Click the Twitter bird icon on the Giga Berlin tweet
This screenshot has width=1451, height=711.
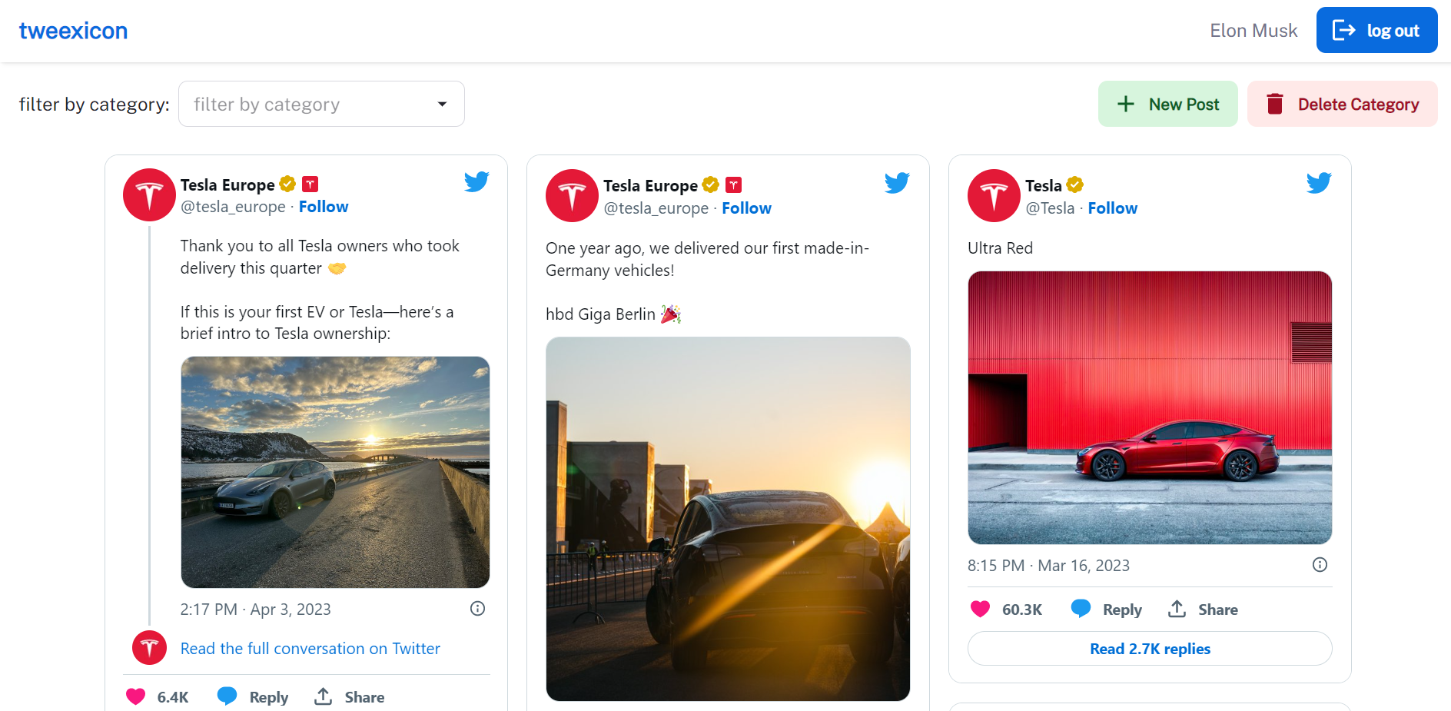(897, 183)
